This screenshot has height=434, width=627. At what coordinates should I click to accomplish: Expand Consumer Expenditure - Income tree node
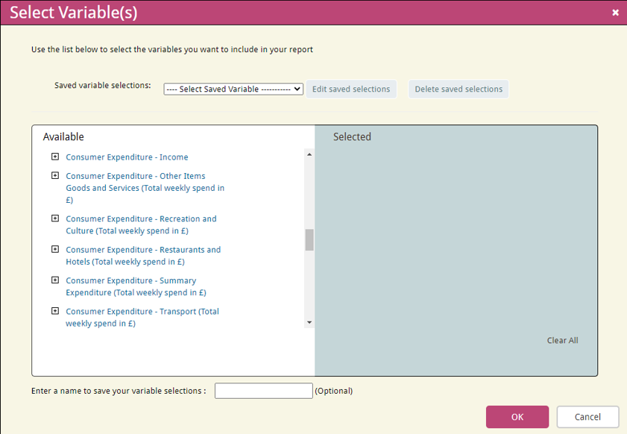pyautogui.click(x=55, y=157)
